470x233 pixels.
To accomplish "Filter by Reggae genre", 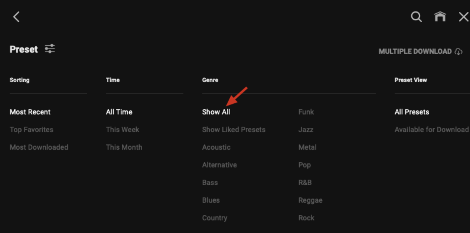I will coord(310,200).
